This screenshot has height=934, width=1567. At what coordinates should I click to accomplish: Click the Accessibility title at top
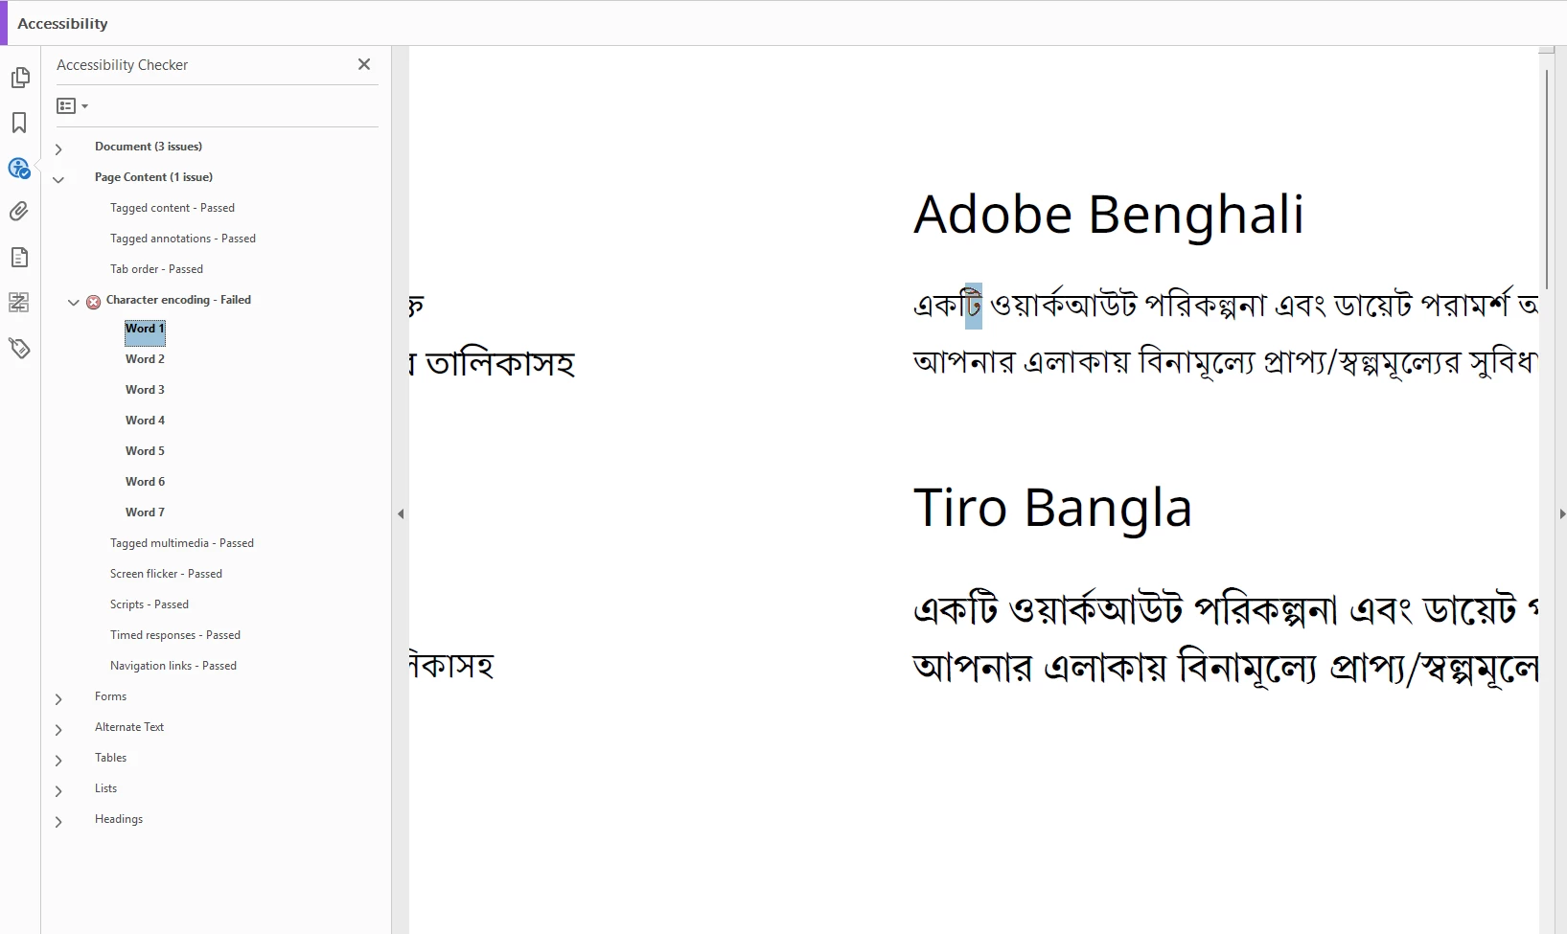click(x=62, y=23)
